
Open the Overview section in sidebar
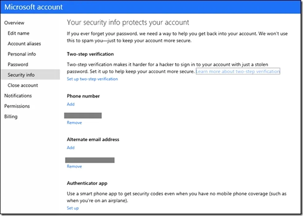coord(14,23)
